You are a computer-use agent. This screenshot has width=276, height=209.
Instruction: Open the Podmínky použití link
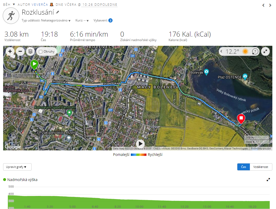pyautogui.click(x=260, y=149)
